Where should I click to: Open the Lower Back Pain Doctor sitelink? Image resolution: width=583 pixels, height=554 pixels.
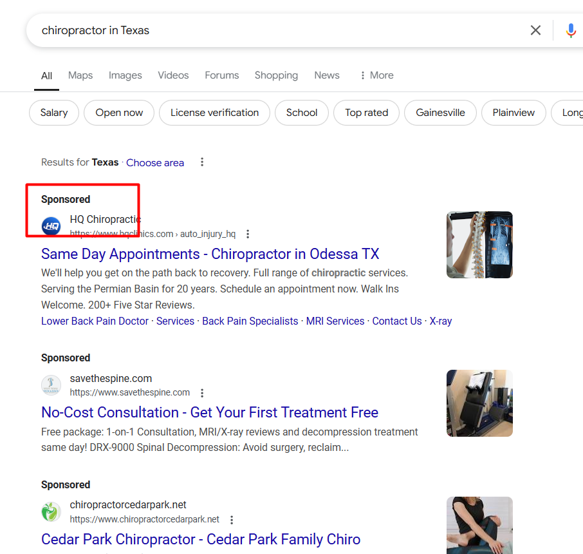click(95, 321)
